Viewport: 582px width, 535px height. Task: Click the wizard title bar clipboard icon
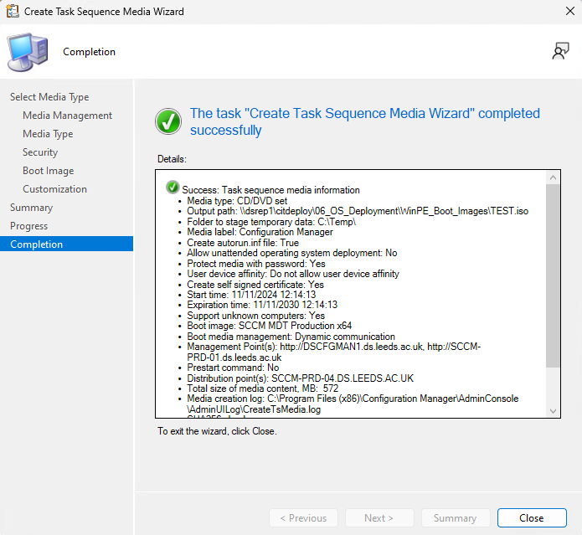click(13, 12)
